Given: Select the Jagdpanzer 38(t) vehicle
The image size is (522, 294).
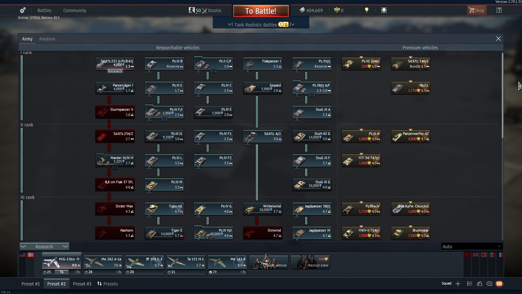Looking at the screenshot, I should 312,209.
